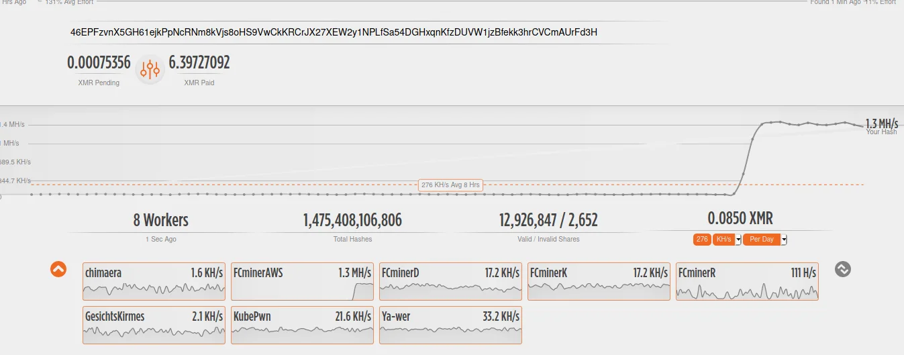904x355 pixels.
Task: Open the FCminerK worker card
Action: (x=599, y=281)
